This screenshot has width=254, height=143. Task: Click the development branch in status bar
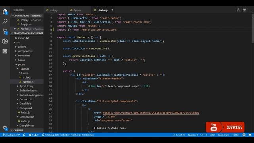pos(12,135)
